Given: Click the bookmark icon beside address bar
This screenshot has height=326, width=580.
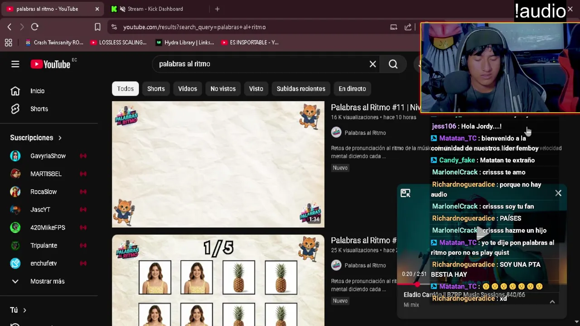Looking at the screenshot, I should click(97, 27).
